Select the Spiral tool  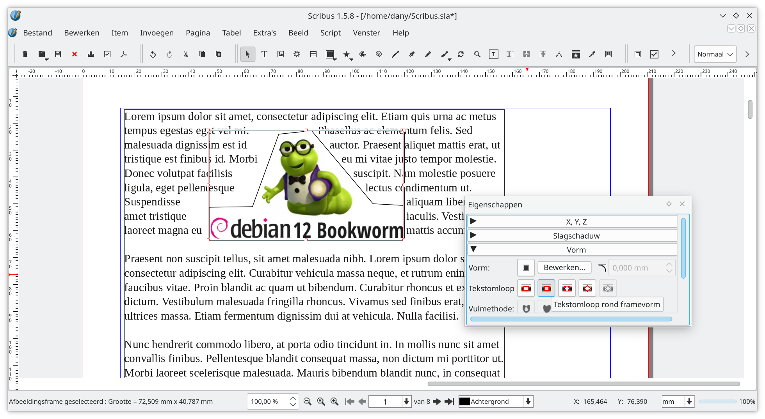pyautogui.click(x=379, y=54)
